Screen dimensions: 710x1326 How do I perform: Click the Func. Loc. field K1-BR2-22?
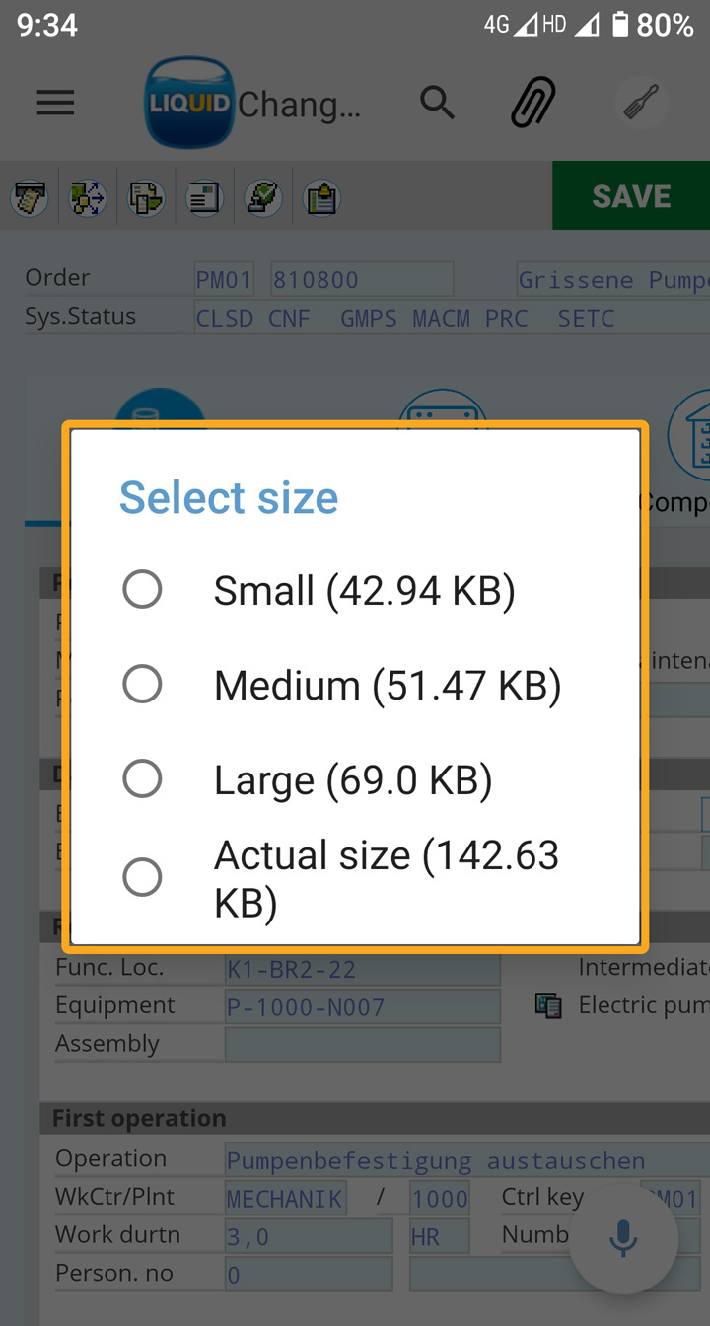[362, 969]
